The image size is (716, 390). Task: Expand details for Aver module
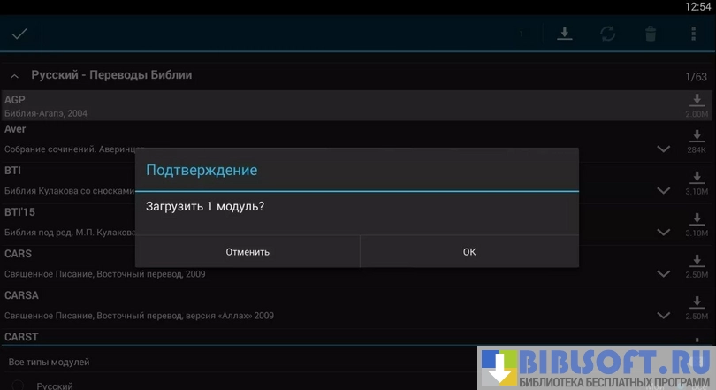point(664,149)
